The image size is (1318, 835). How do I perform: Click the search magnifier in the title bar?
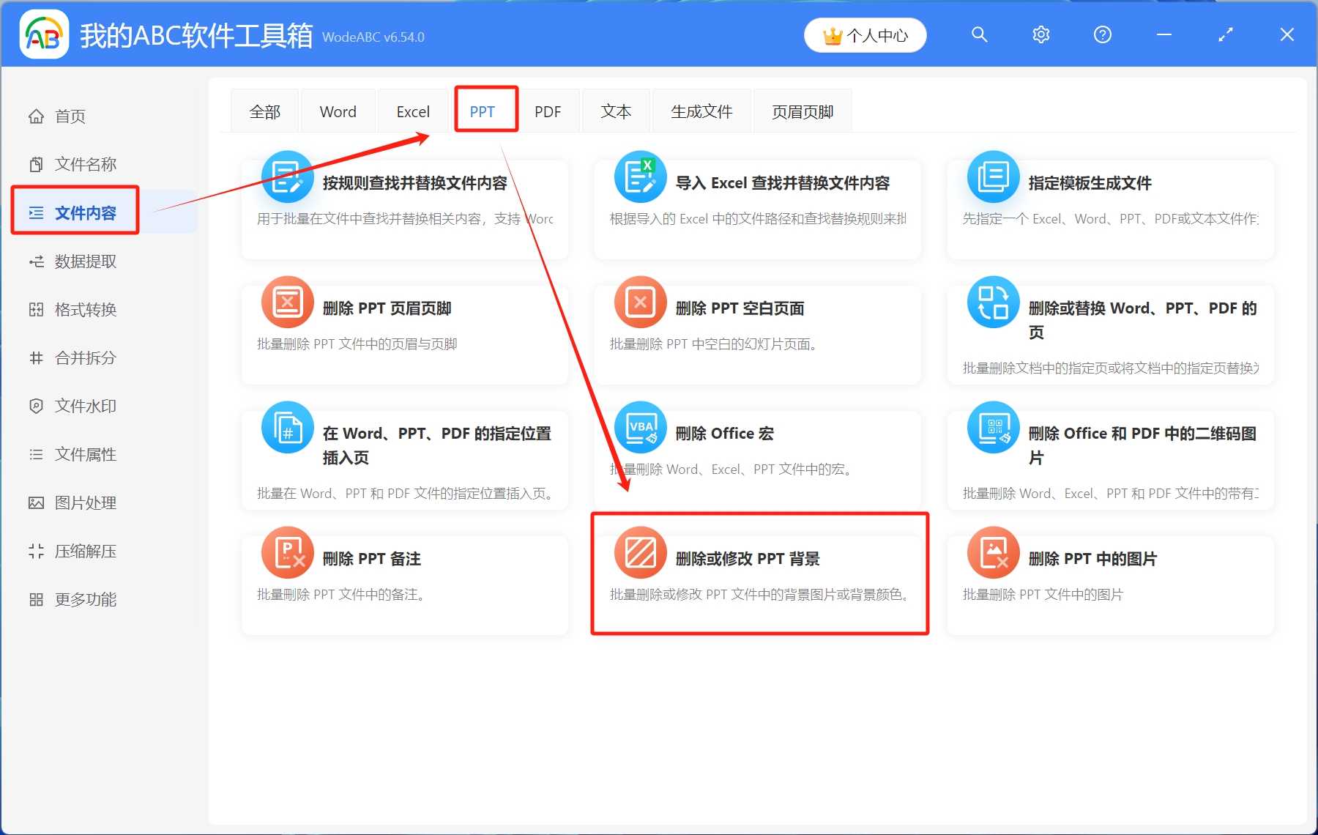979,34
